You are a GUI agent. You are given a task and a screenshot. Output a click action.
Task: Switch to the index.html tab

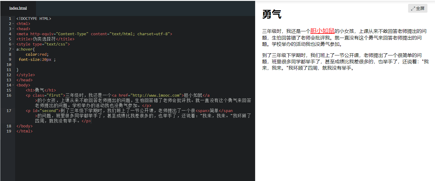point(18,8)
